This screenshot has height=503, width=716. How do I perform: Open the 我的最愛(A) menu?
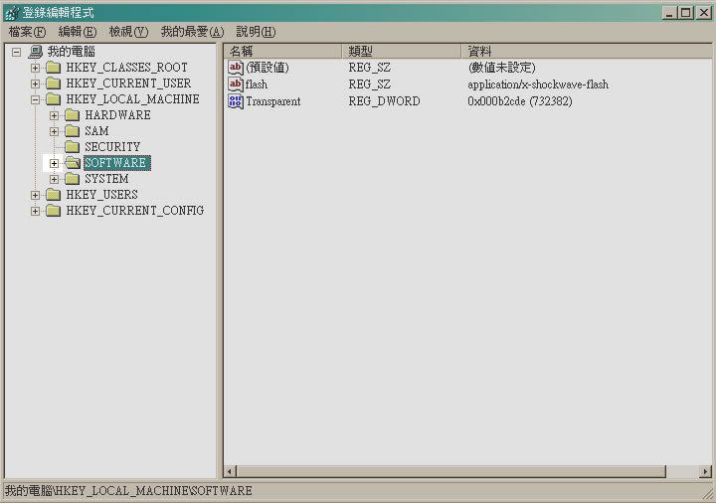pos(192,32)
